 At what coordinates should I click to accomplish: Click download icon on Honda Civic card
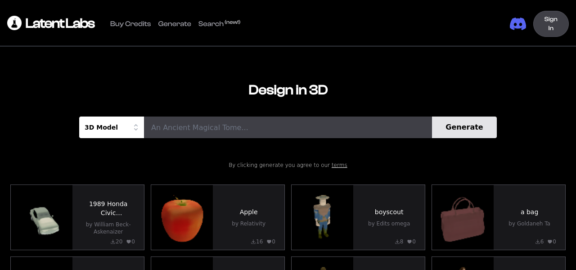[x=112, y=242]
